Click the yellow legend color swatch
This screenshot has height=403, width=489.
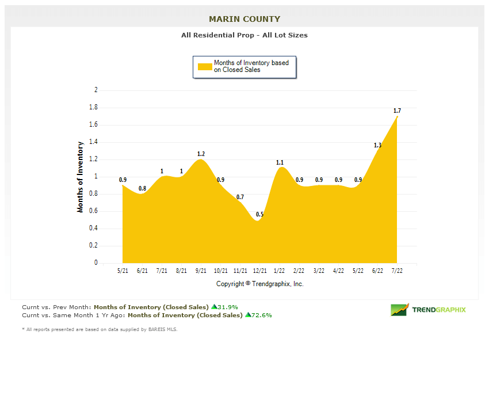205,66
